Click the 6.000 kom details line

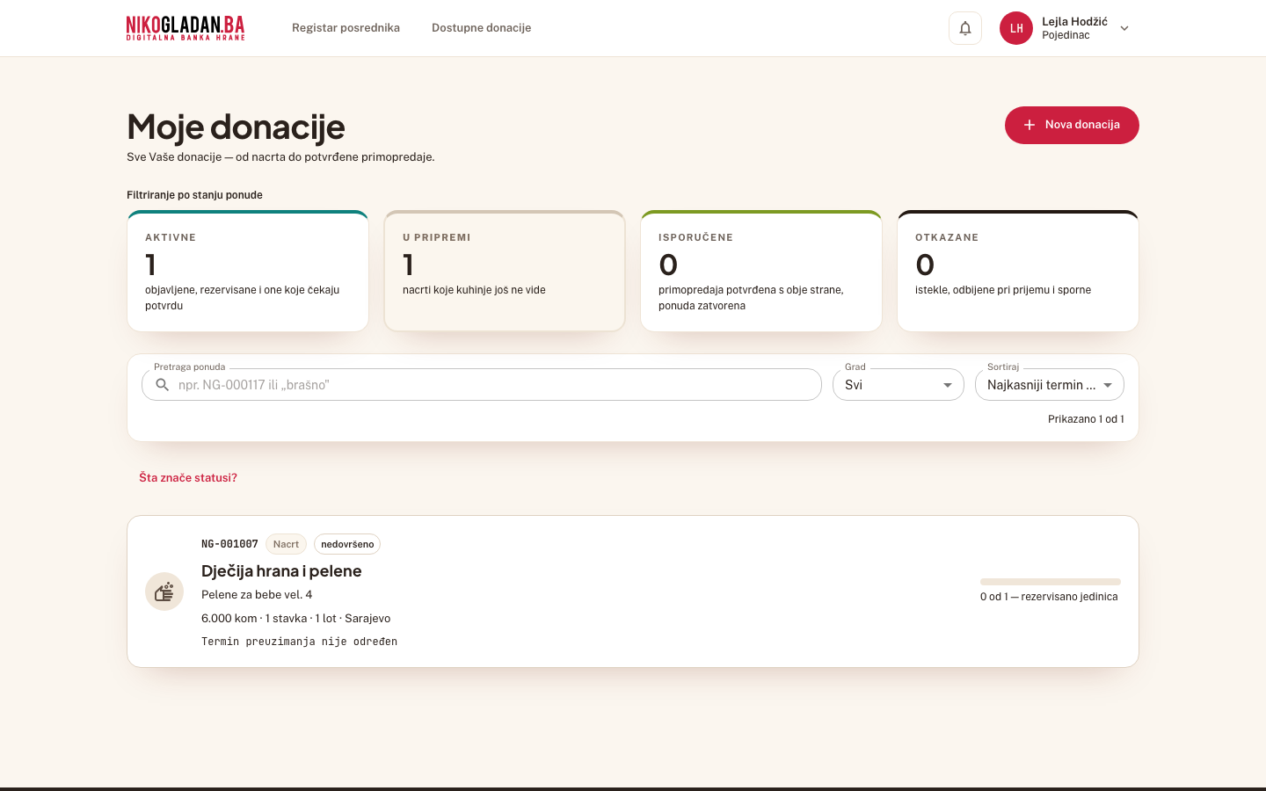pos(295,619)
